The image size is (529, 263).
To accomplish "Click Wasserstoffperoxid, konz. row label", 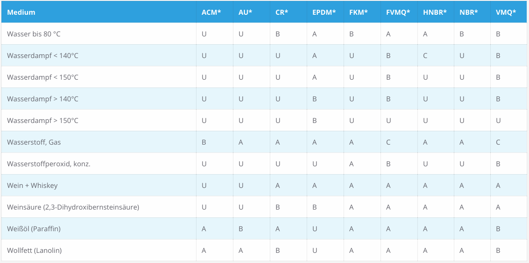I will point(48,164).
